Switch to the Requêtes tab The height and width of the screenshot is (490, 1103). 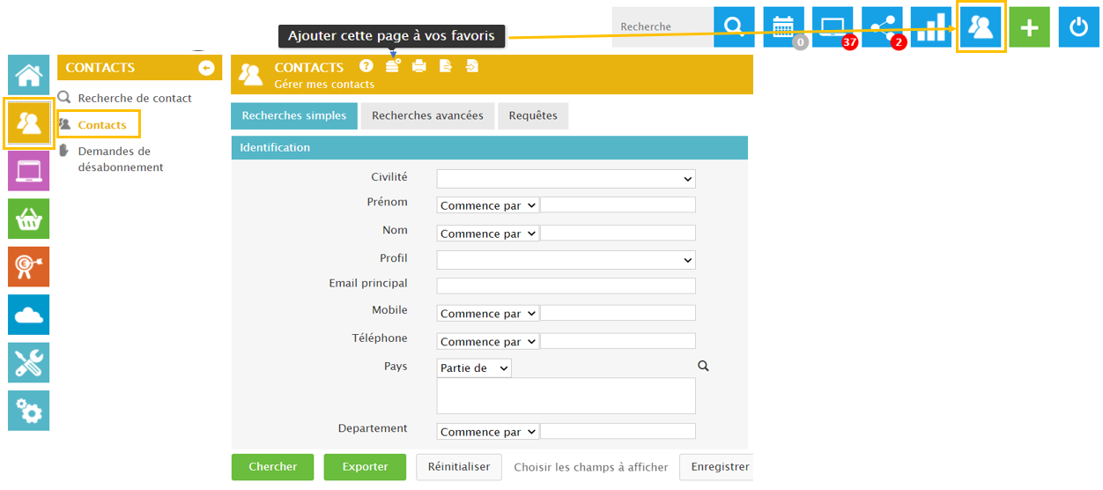[x=533, y=116]
